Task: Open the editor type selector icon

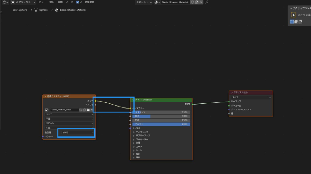Action: pos(5,2)
